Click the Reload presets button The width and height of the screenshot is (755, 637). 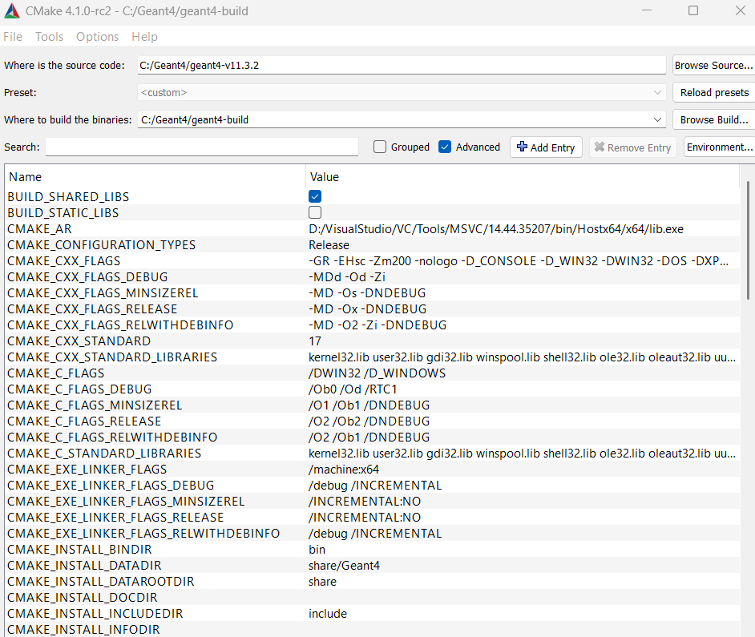(x=713, y=92)
